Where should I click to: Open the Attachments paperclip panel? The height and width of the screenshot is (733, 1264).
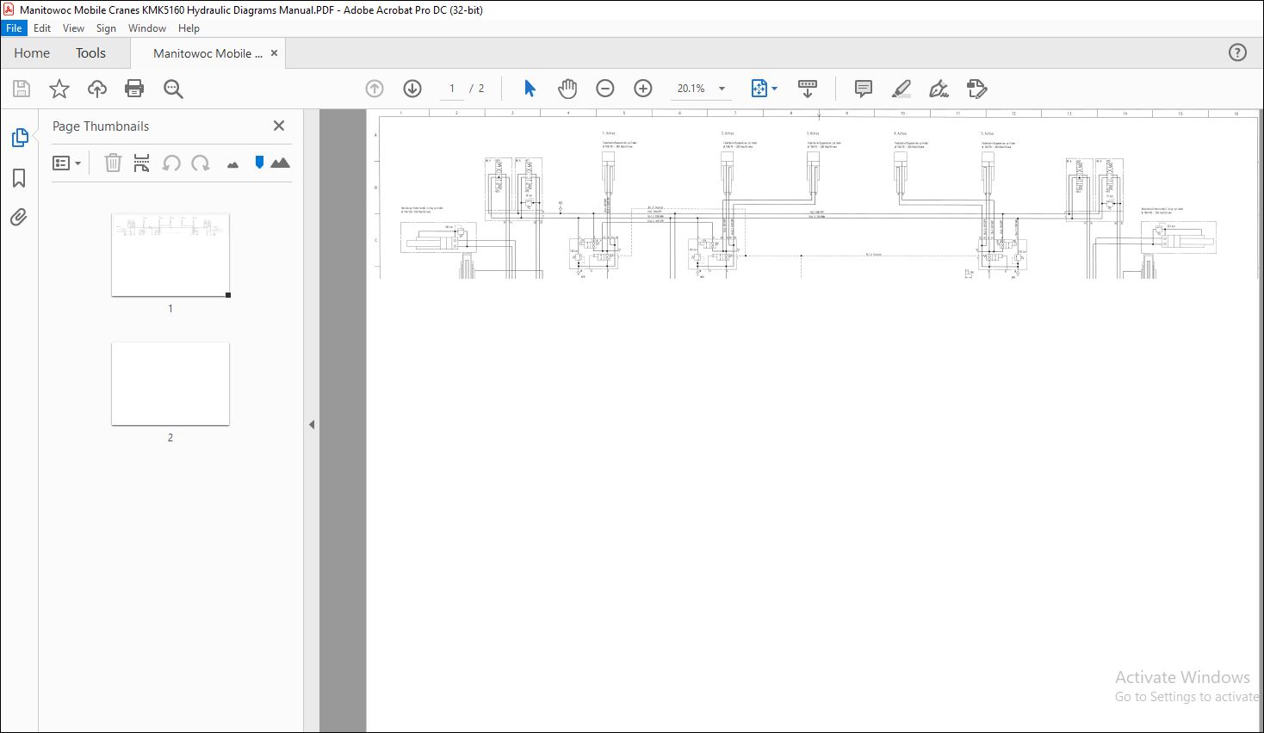(x=19, y=218)
